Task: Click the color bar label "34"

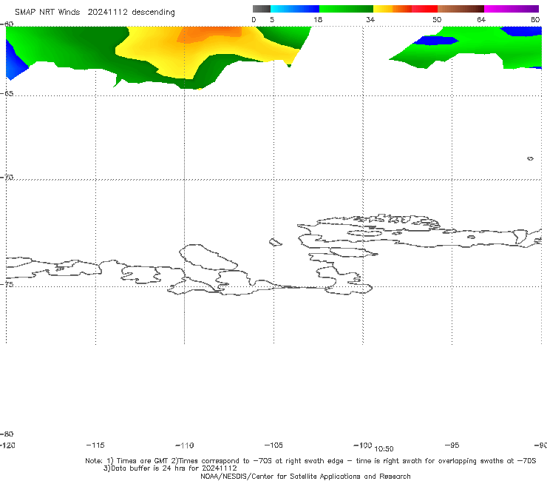Action: click(x=370, y=20)
